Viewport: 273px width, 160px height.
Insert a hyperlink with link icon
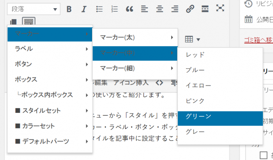point(190,9)
